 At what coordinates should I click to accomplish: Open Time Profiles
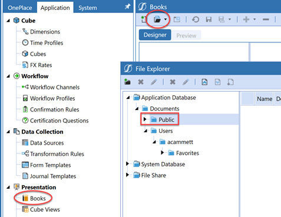(47, 43)
